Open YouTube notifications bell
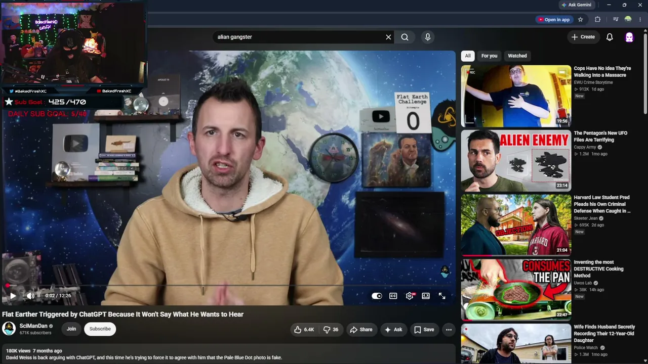The image size is (648, 364). tap(610, 37)
